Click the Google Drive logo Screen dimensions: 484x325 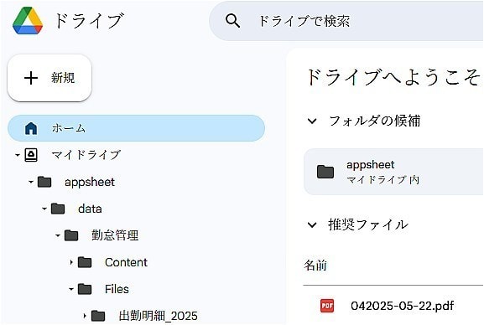[x=28, y=21]
